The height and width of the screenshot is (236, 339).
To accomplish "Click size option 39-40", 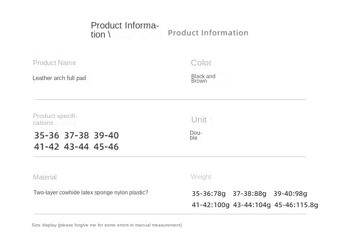I will click(106, 136).
